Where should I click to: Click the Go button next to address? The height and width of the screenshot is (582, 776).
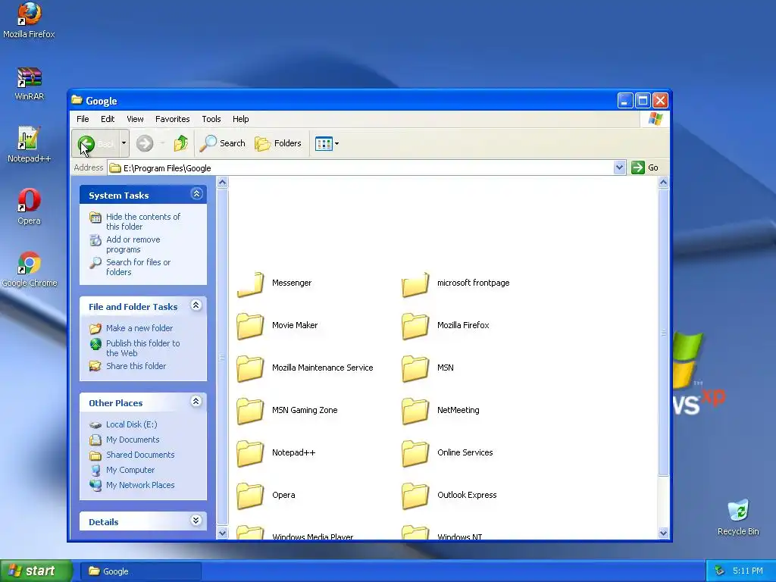click(645, 167)
